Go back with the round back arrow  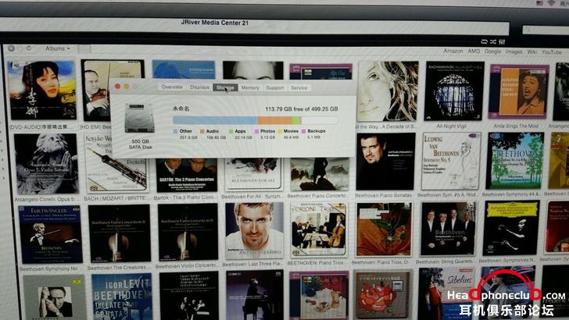[11, 48]
